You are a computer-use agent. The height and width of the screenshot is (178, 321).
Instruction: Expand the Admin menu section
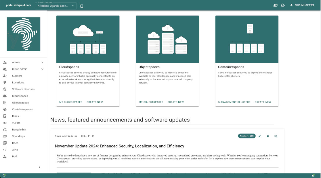point(42,62)
